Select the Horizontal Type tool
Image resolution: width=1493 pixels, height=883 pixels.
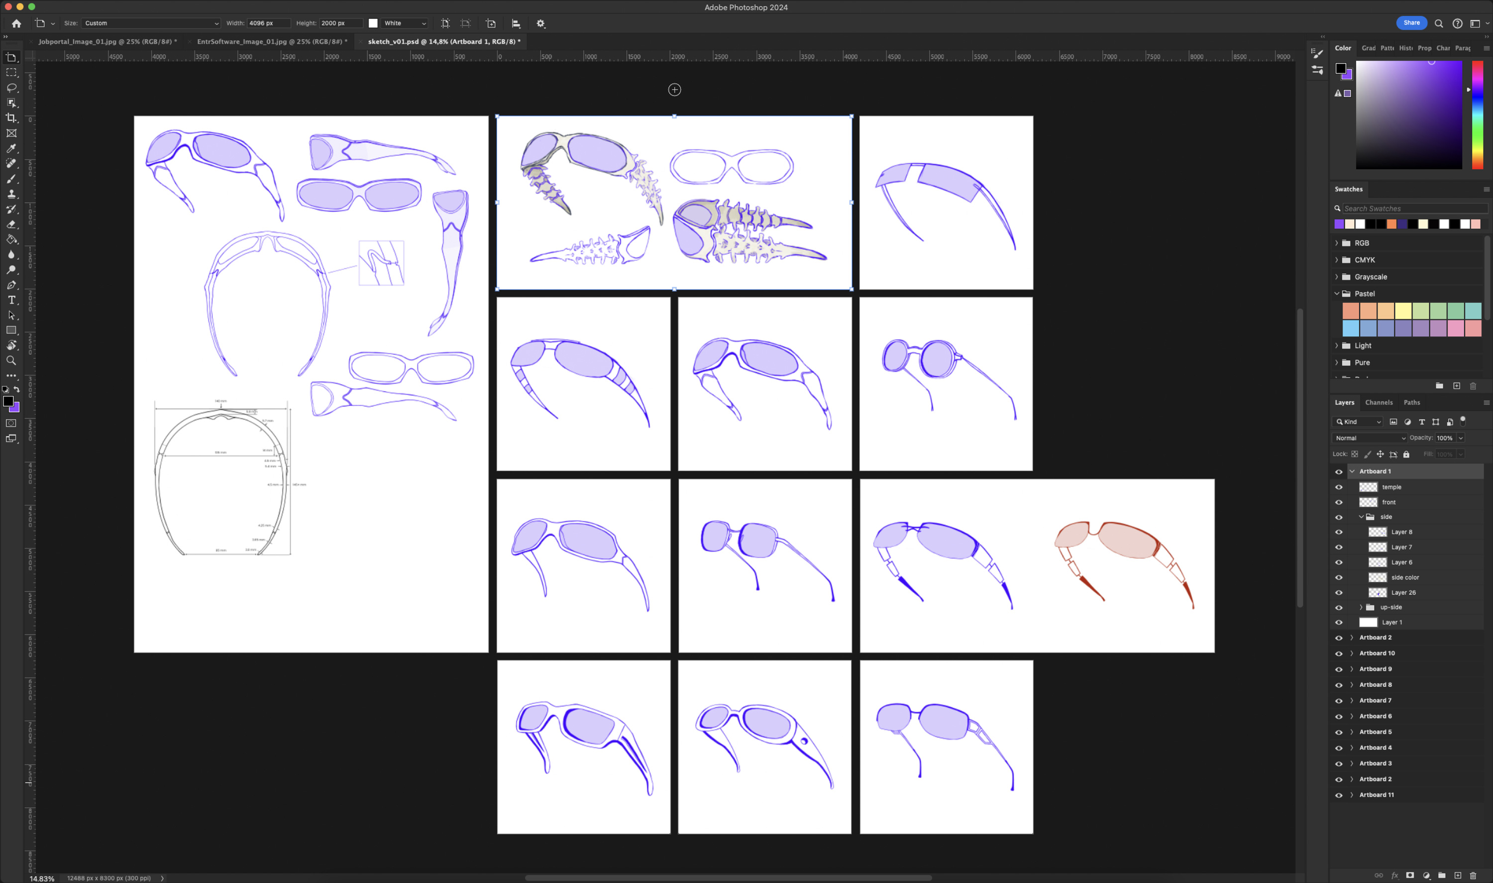[x=11, y=300]
